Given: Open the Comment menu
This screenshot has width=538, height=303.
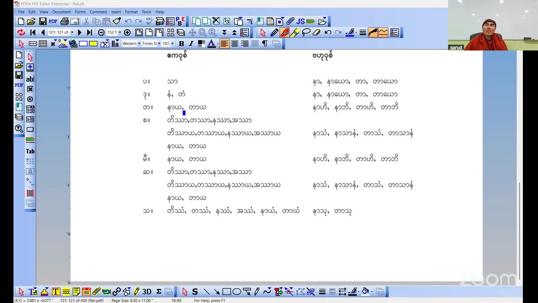Looking at the screenshot, I should pos(98,12).
